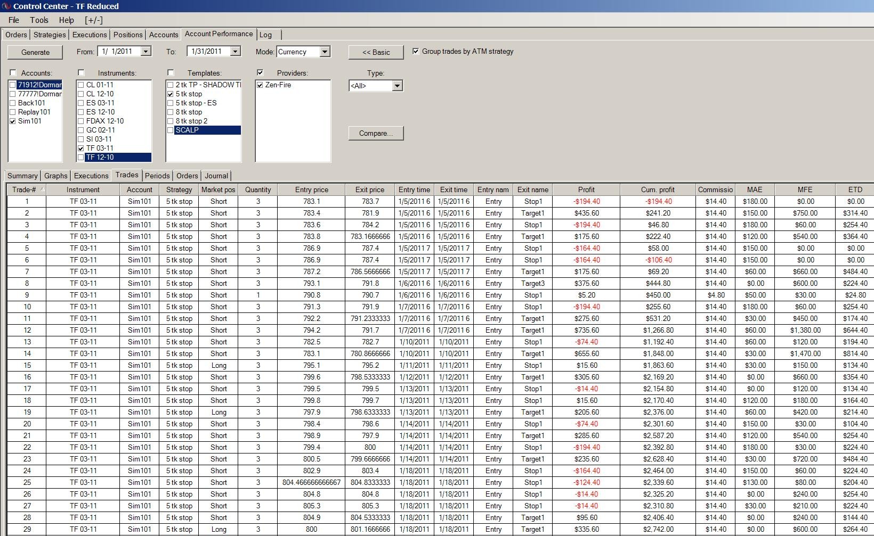Uncheck TF 03-11 in the Instruments list
Viewport: 874px width, 536px height.
pos(81,148)
